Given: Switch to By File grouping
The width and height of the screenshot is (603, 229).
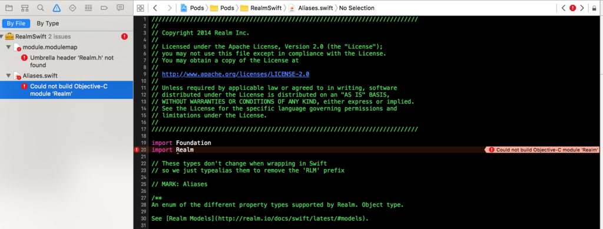Looking at the screenshot, I should click(x=16, y=23).
